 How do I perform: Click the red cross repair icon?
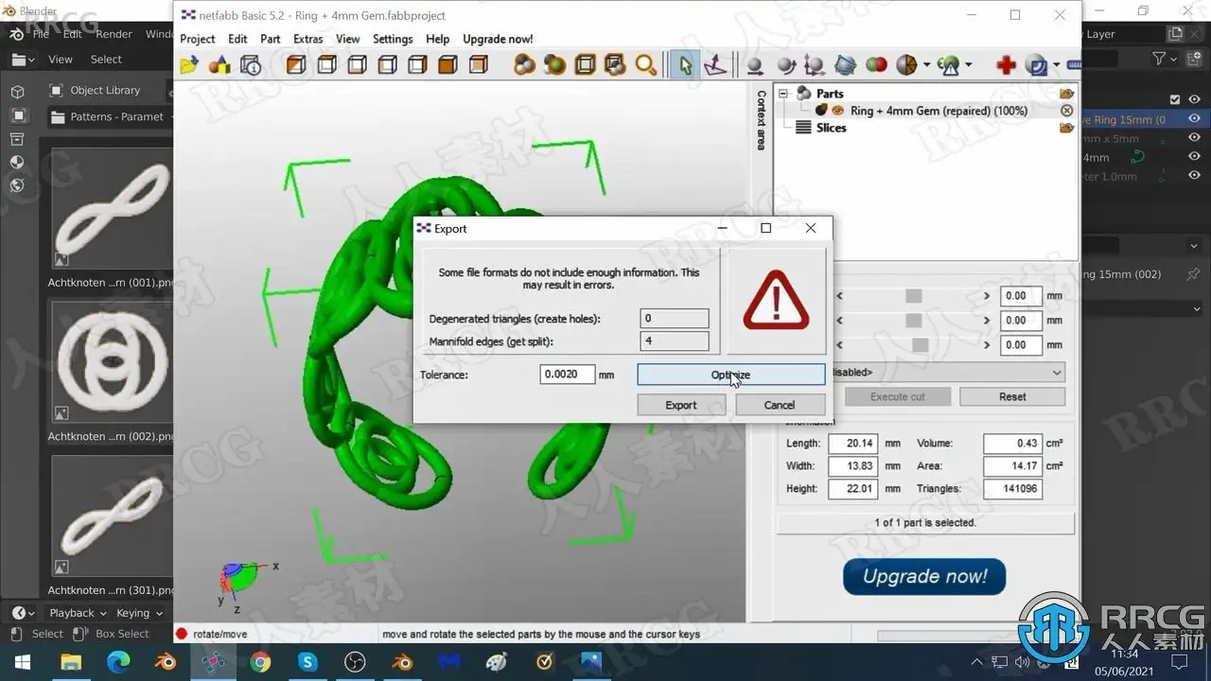1007,65
